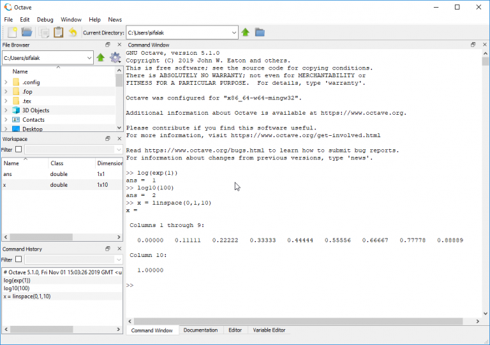Click the File Browser vertical scrollbar
This screenshot has width=490, height=345.
[119, 80]
